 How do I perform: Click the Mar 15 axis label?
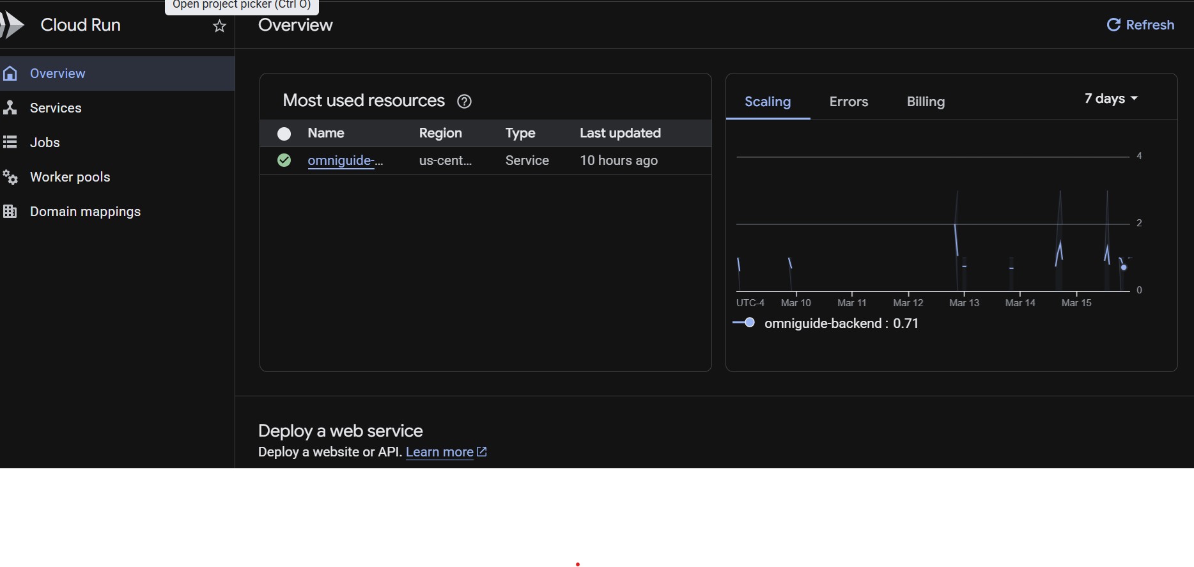tap(1076, 303)
